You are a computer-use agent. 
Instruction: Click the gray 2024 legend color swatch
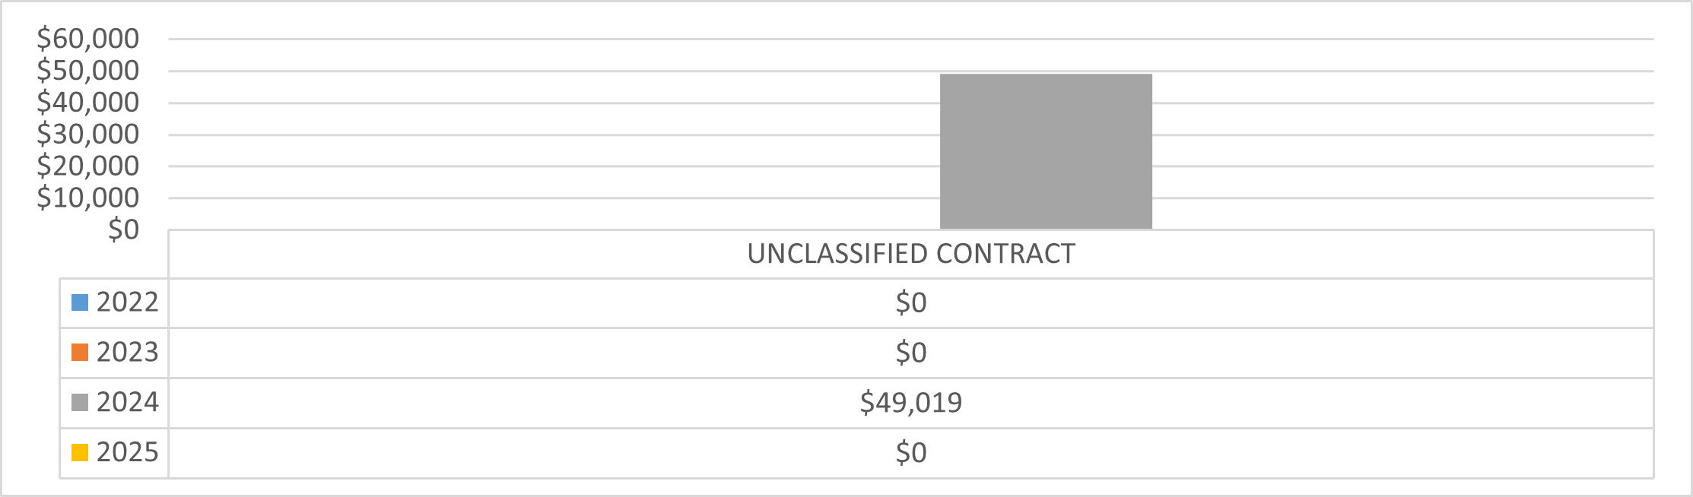tap(80, 403)
